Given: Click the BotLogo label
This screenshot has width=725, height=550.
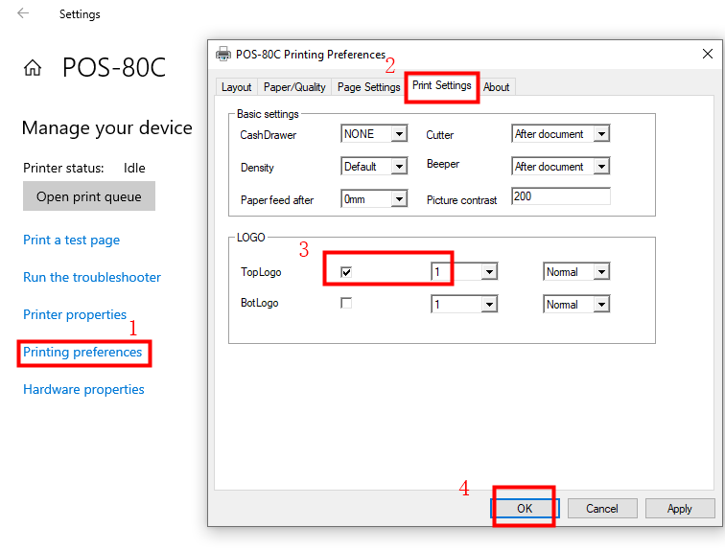Looking at the screenshot, I should point(259,303).
